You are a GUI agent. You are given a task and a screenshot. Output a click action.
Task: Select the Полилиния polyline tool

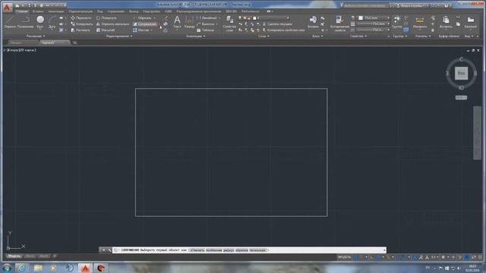tap(25, 22)
